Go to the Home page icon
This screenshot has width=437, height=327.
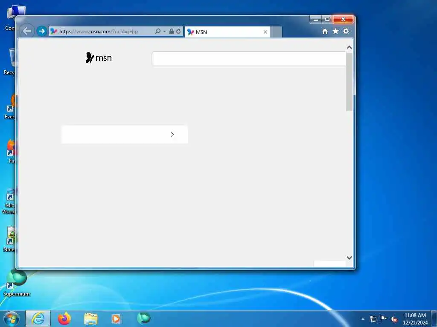point(325,32)
